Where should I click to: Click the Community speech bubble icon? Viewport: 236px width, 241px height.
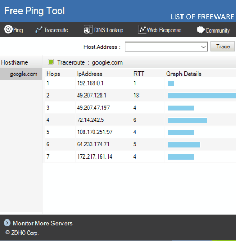click(200, 29)
